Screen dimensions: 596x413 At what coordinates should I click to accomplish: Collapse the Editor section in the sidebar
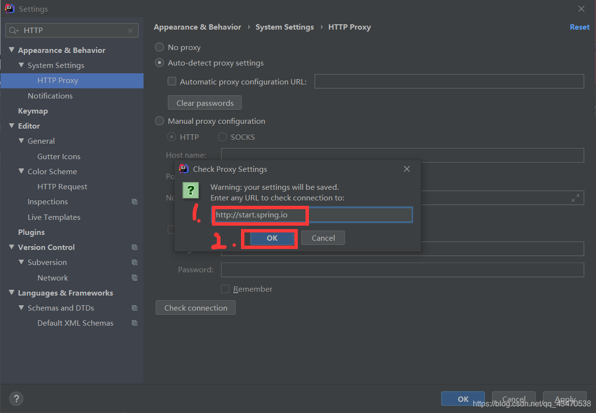click(11, 126)
